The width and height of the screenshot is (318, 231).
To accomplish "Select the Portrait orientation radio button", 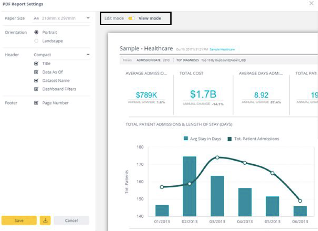I will point(36,32).
